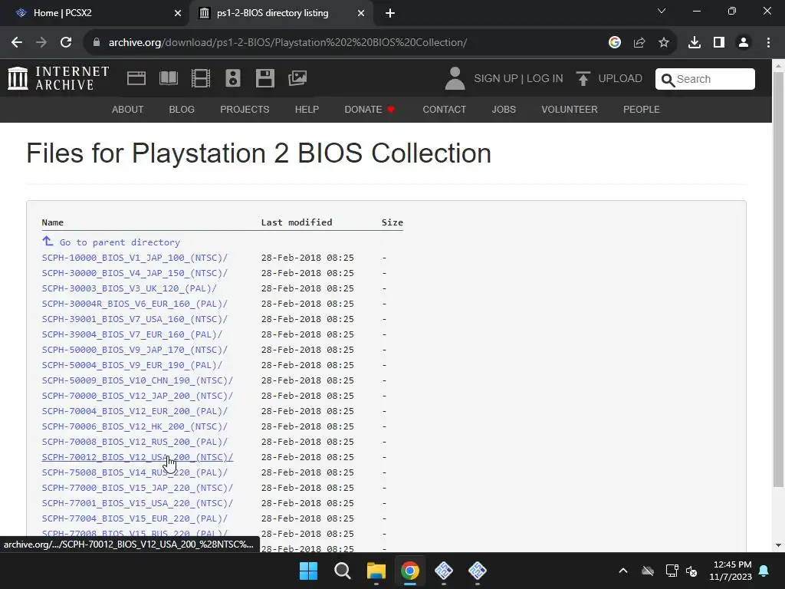Open File Explorer from taskbar

(376, 571)
